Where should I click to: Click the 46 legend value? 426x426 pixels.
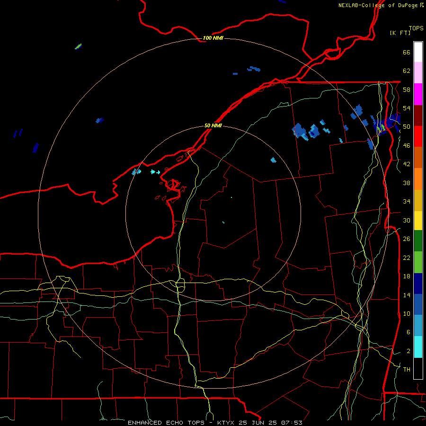click(407, 146)
